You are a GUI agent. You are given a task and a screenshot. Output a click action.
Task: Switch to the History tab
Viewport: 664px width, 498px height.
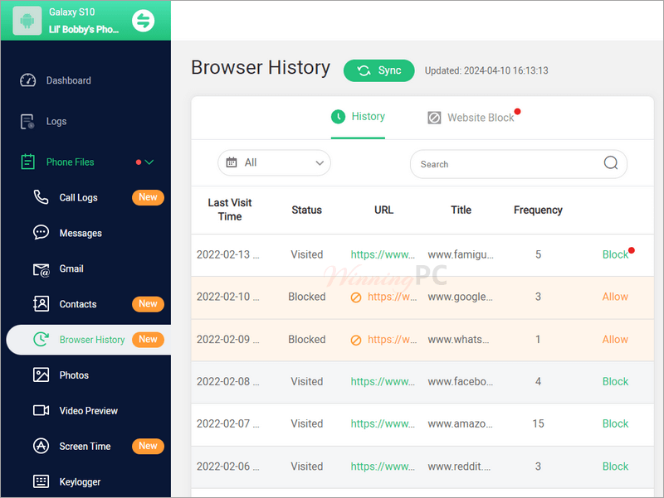(x=358, y=117)
